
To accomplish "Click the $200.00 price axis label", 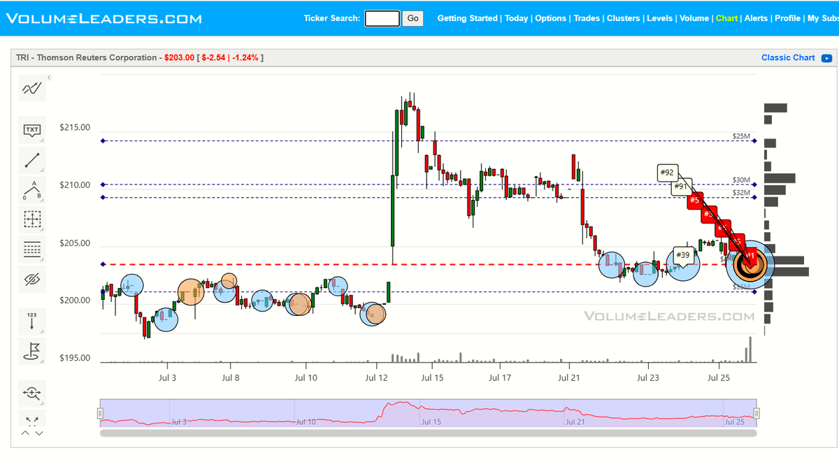I will tap(75, 301).
